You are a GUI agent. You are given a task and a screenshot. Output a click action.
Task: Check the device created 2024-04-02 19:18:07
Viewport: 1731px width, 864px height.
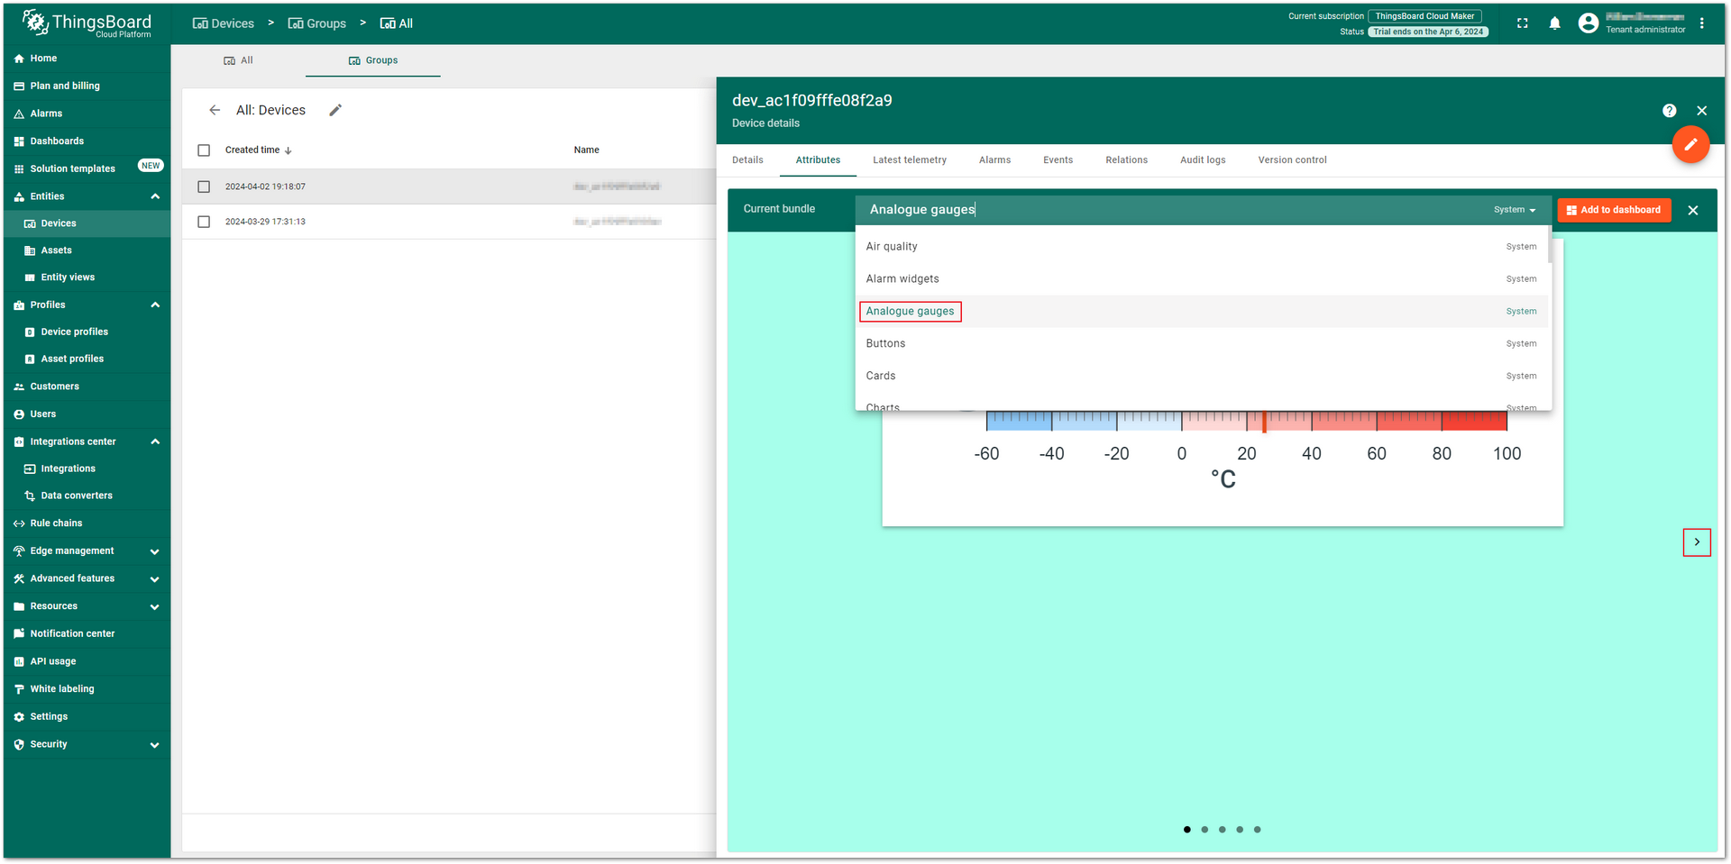[x=204, y=186]
